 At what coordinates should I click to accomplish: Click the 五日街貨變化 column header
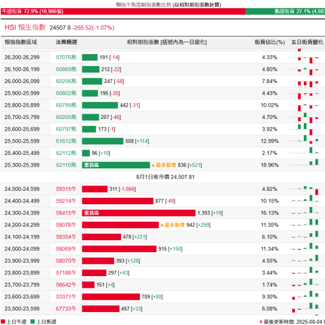point(307,42)
